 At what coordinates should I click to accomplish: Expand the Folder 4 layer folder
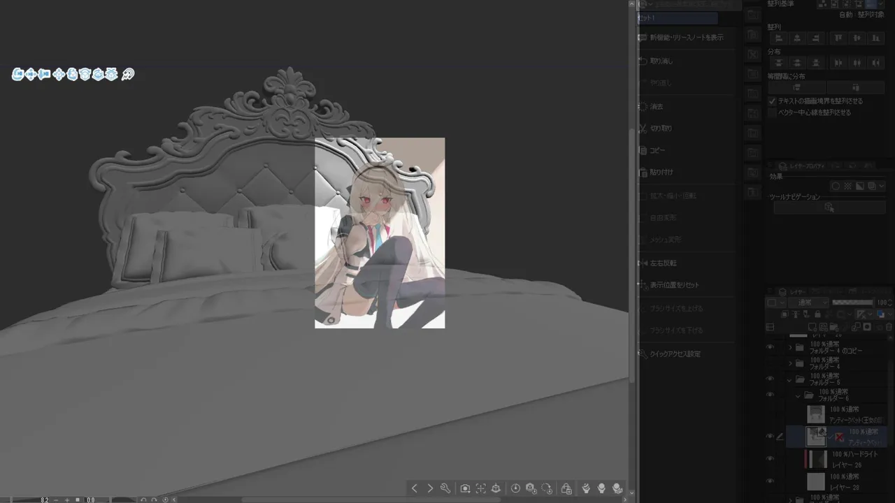791,363
